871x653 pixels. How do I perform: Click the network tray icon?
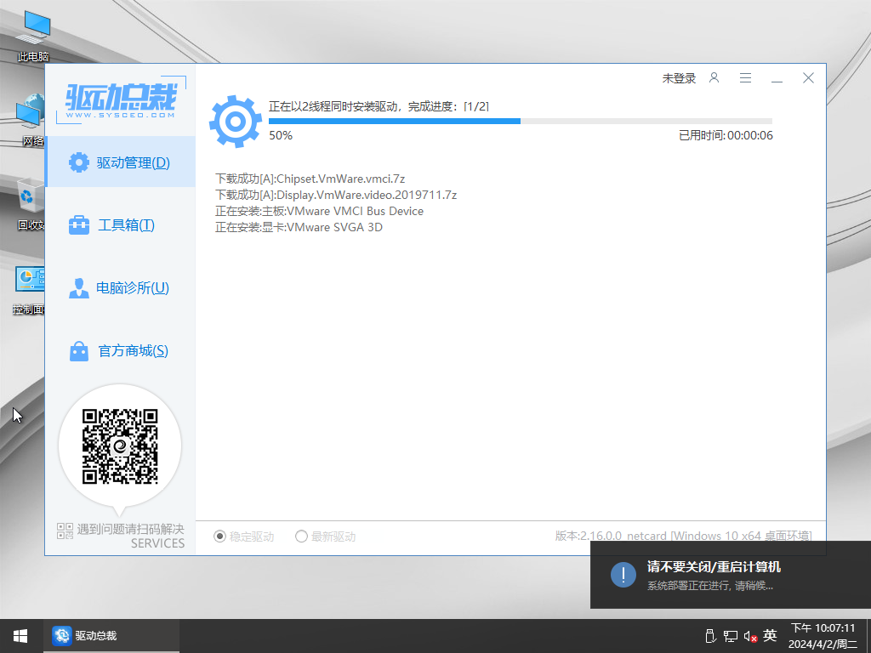731,636
